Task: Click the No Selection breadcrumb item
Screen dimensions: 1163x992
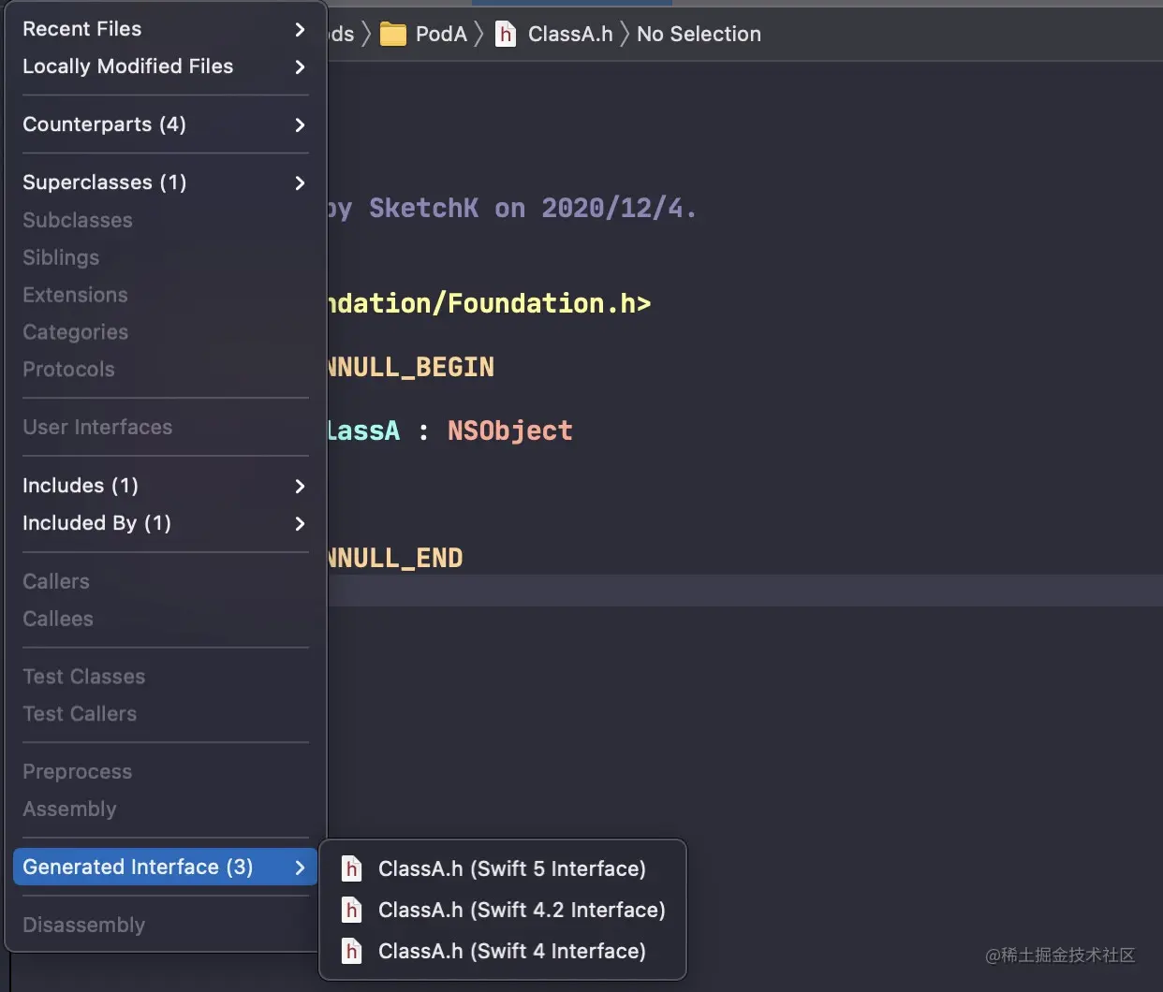Action: click(699, 35)
